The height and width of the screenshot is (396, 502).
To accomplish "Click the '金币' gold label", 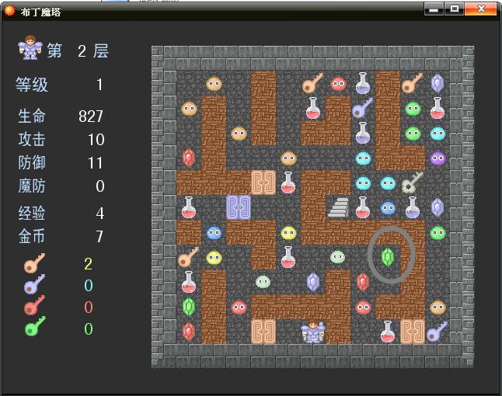I will pyautogui.click(x=32, y=236).
